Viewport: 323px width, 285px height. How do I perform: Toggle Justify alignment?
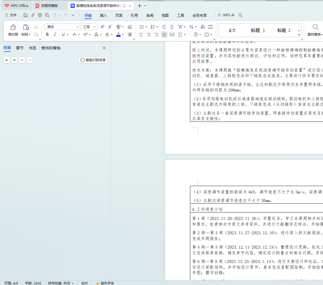pyautogui.click(x=164, y=34)
